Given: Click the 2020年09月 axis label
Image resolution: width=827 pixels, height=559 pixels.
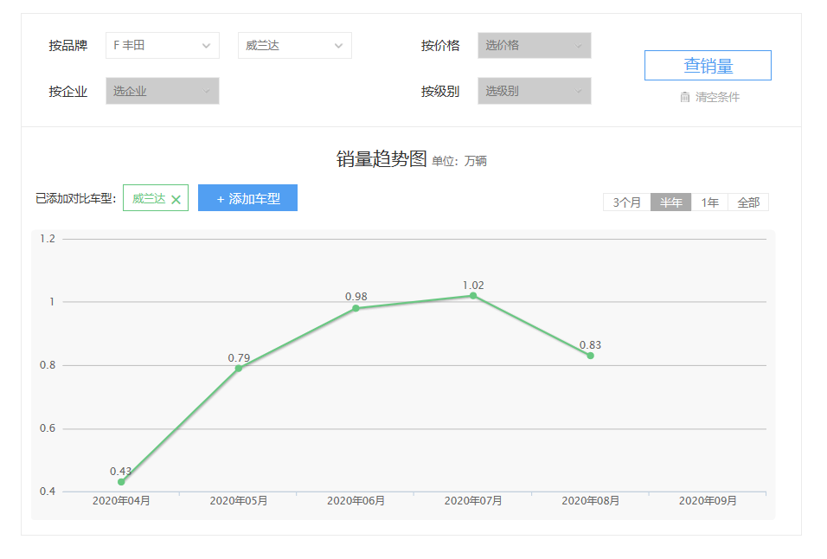Looking at the screenshot, I should pyautogui.click(x=708, y=501).
